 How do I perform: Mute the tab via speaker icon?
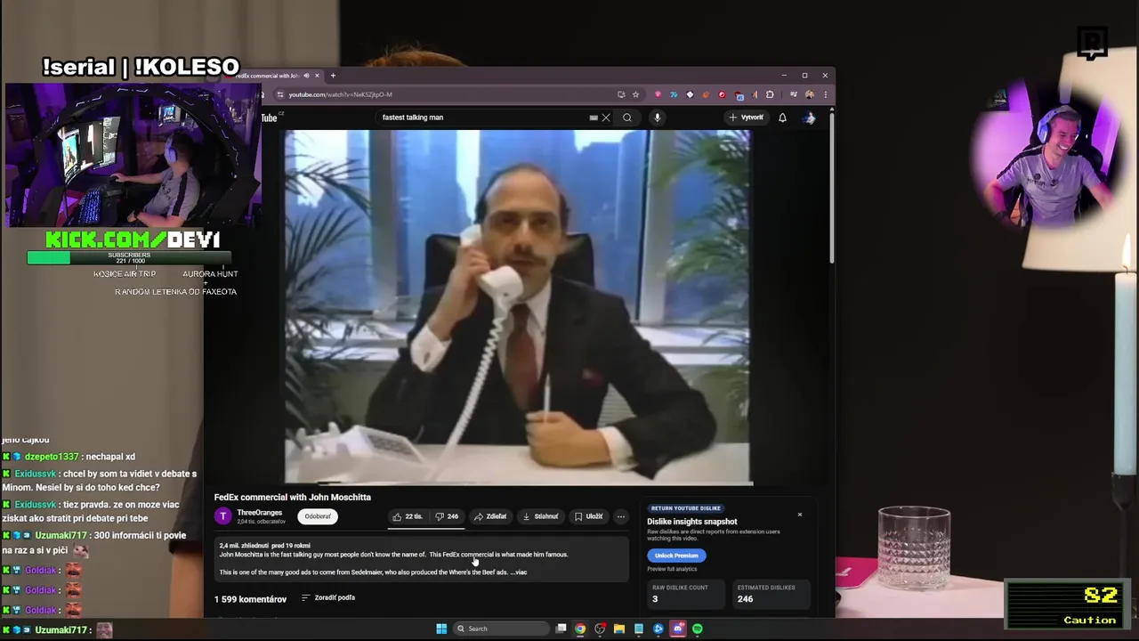point(306,76)
